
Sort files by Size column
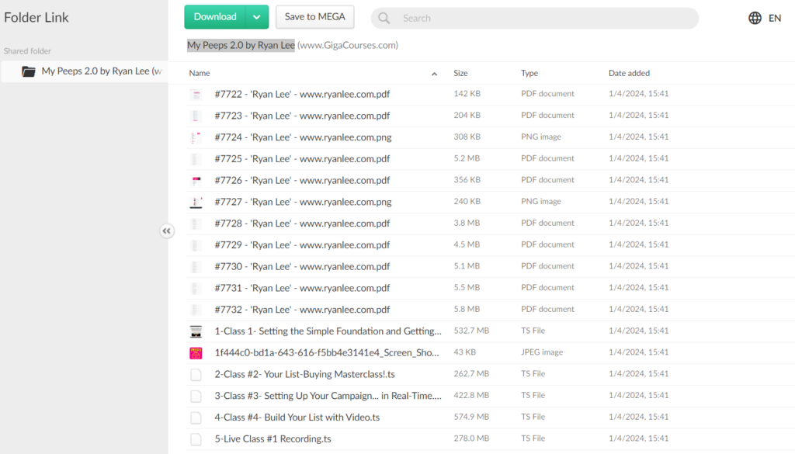click(460, 73)
